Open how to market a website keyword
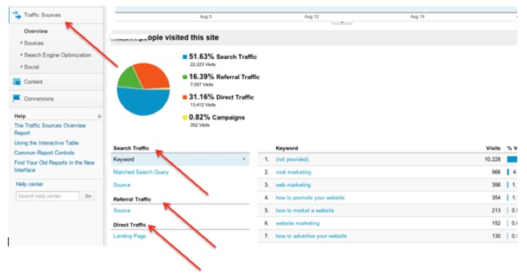The height and width of the screenshot is (280, 527). coord(305,210)
